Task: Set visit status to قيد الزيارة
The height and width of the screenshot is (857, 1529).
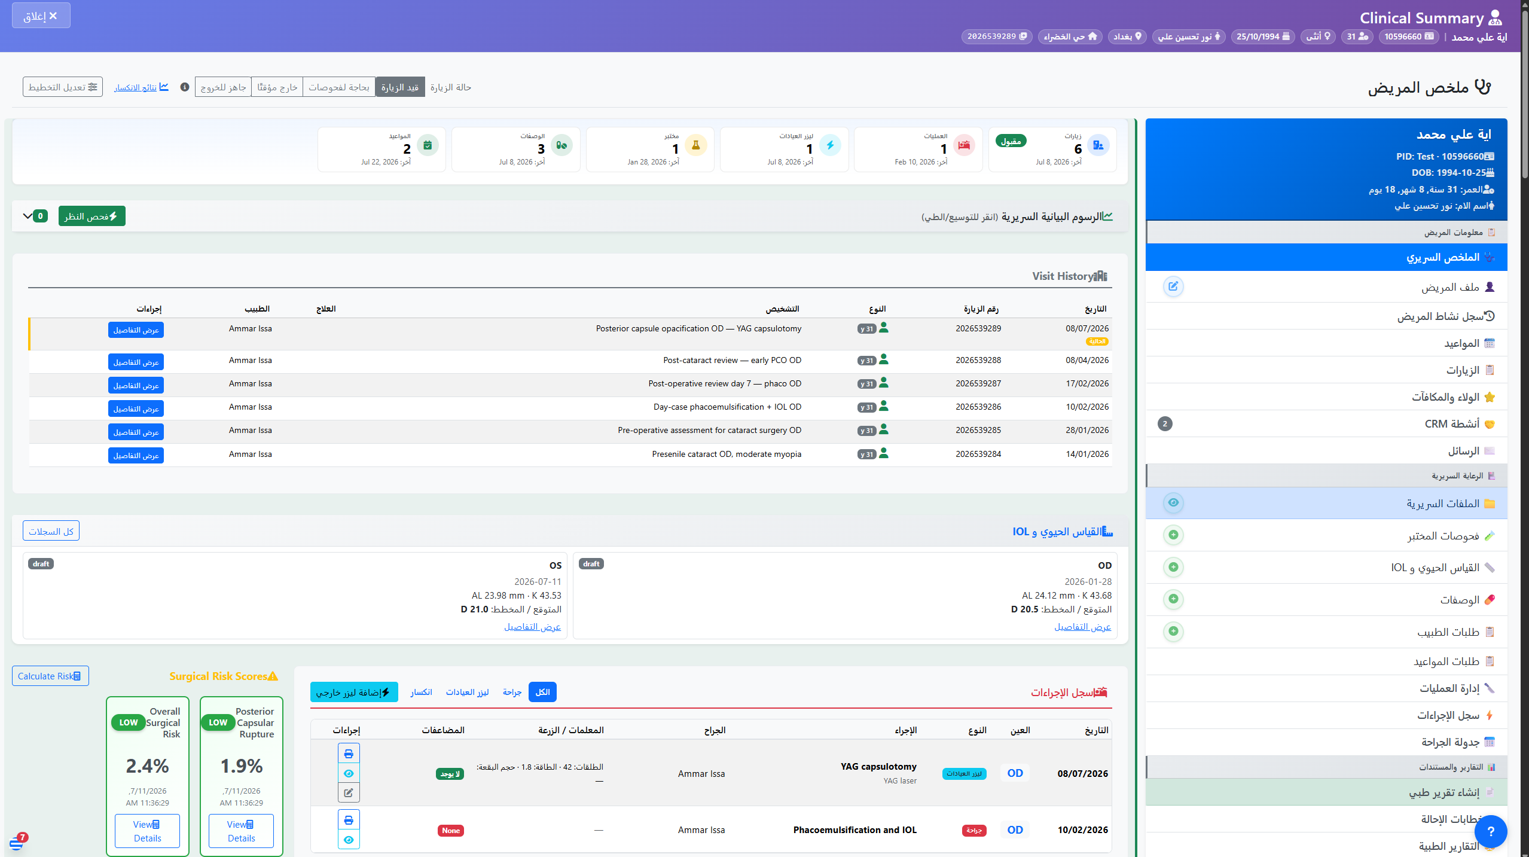Action: pyautogui.click(x=400, y=87)
